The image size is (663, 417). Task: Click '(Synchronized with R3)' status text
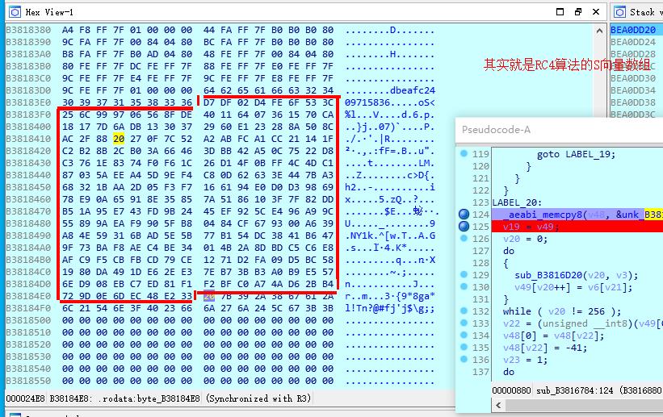pos(258,398)
